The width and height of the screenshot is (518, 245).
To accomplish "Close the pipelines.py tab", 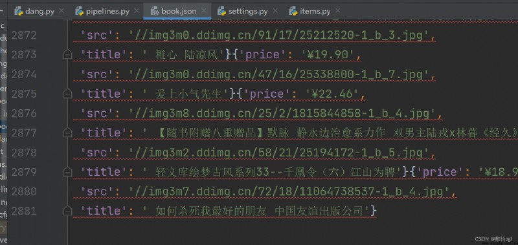I will [136, 11].
